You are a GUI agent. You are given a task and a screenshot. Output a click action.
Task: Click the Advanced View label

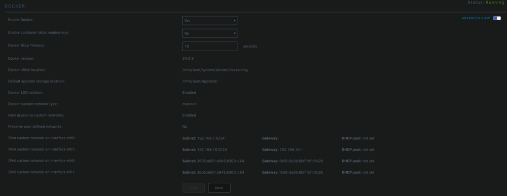click(x=476, y=18)
